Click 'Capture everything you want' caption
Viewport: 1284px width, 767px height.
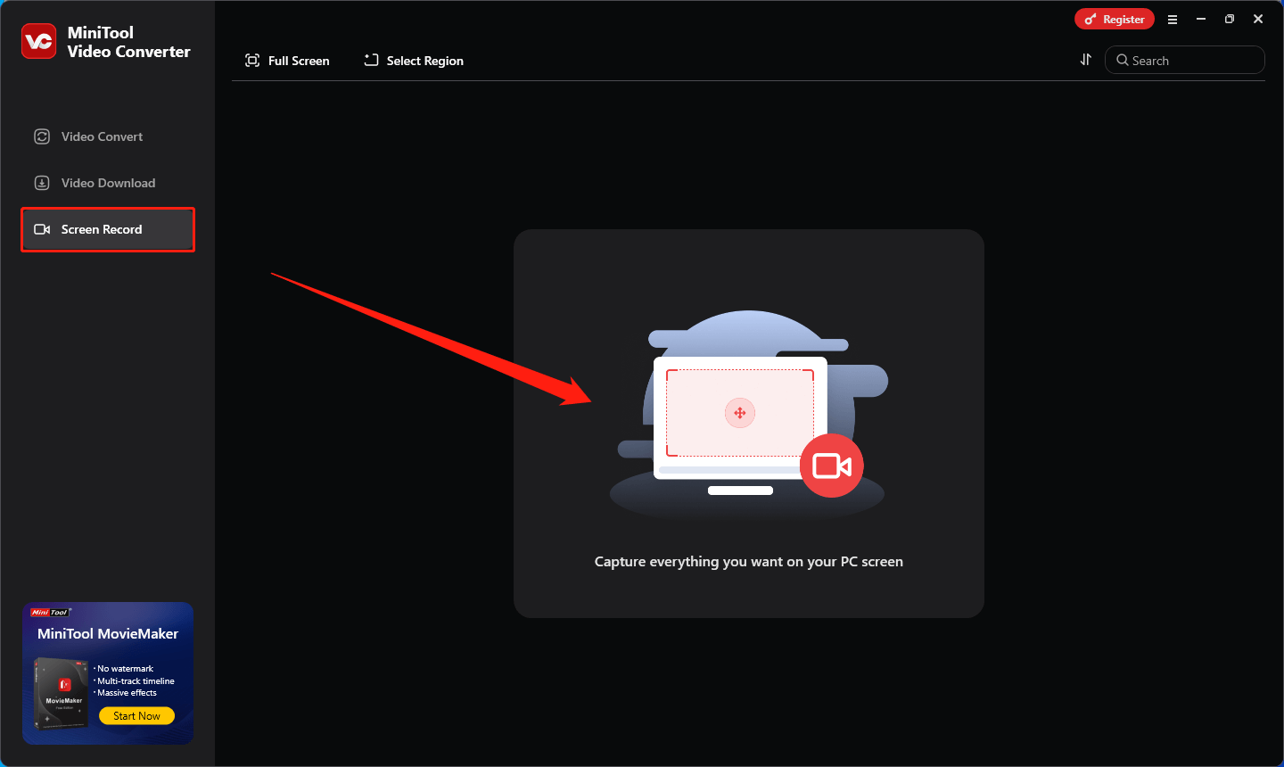pos(749,561)
